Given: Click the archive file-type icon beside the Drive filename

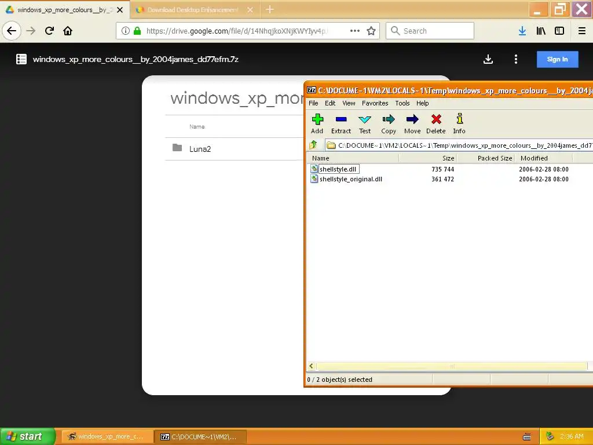Looking at the screenshot, I should click(x=21, y=59).
